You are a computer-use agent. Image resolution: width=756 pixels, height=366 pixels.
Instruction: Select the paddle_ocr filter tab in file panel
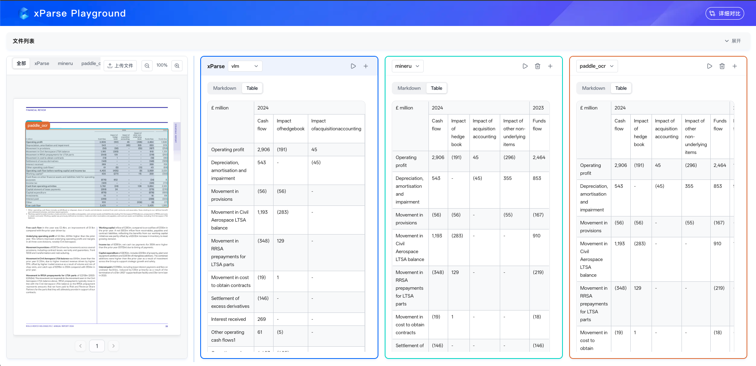pyautogui.click(x=91, y=63)
